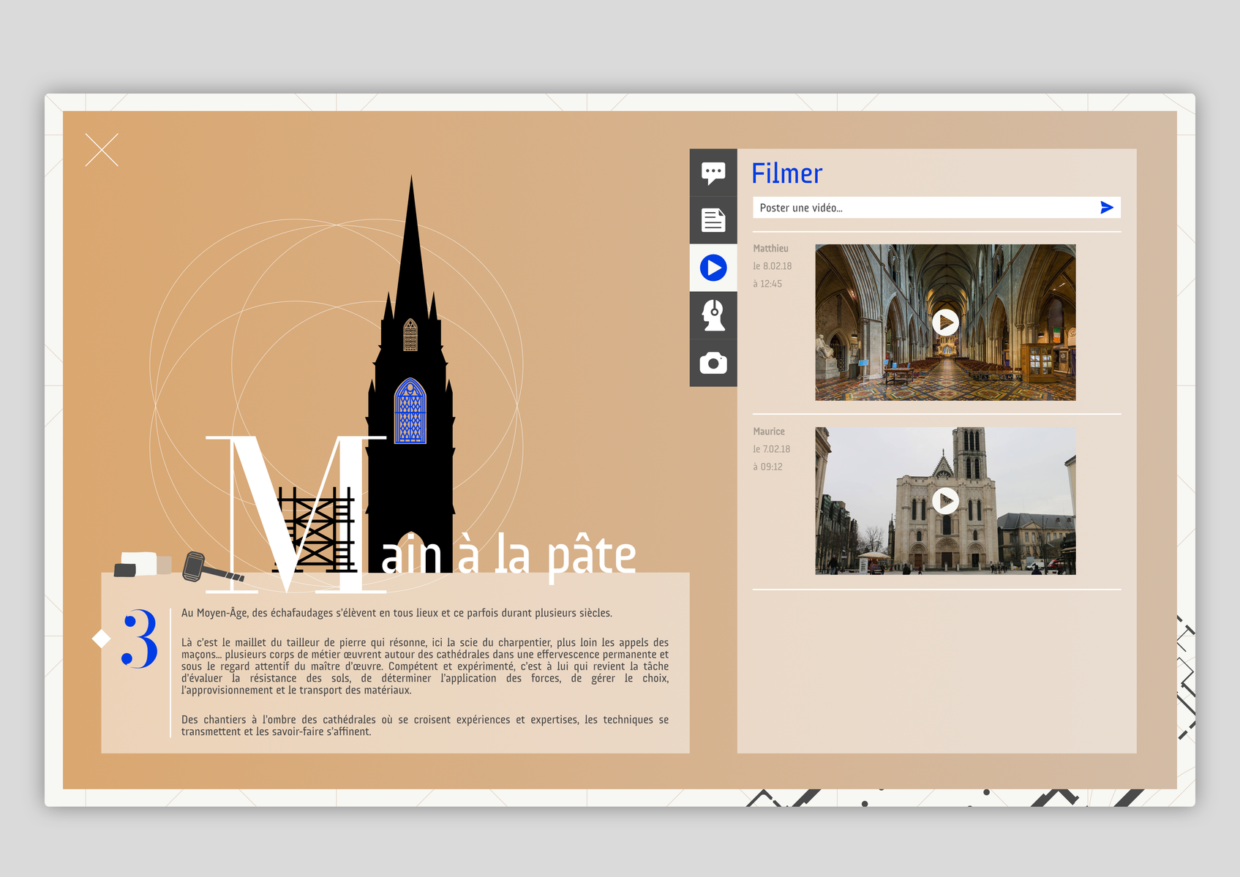Click the blue chapter number 3
Viewport: 1240px width, 877px height.
(x=139, y=639)
